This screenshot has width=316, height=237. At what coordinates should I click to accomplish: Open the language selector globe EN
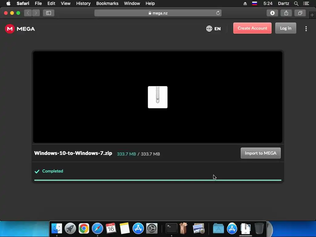(214, 29)
